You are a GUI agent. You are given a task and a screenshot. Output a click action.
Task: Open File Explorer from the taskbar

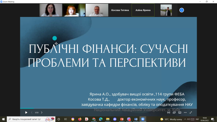pos(108,119)
